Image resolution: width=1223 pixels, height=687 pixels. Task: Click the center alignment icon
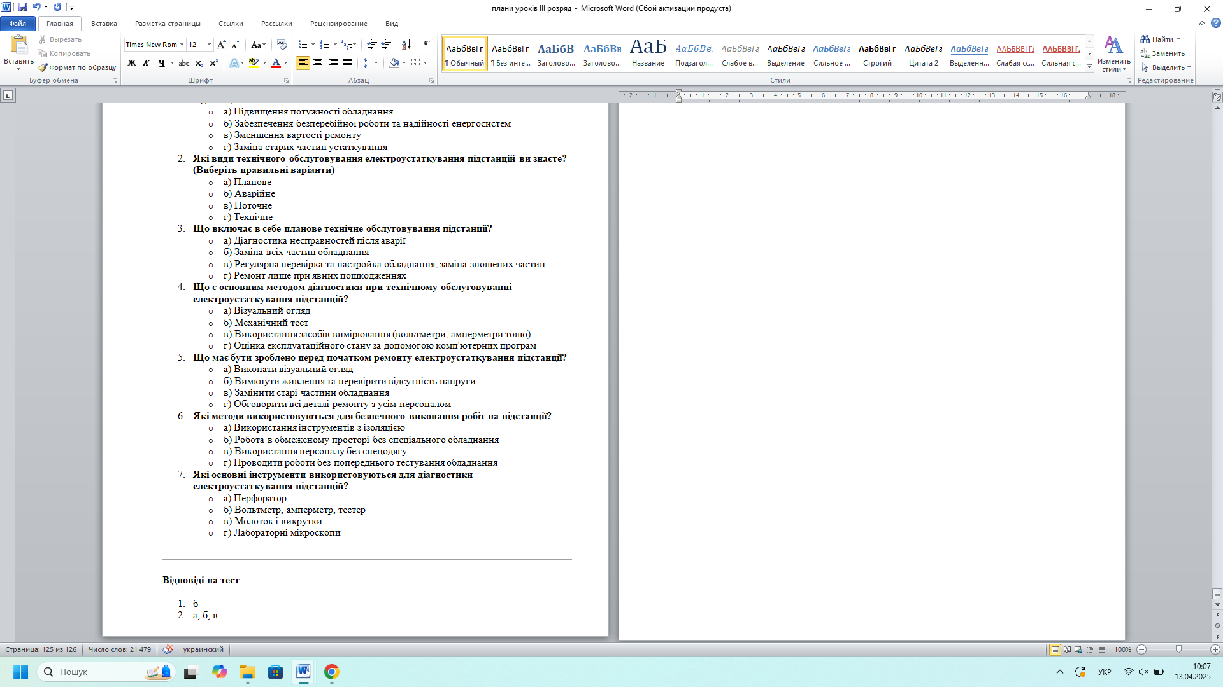[318, 63]
